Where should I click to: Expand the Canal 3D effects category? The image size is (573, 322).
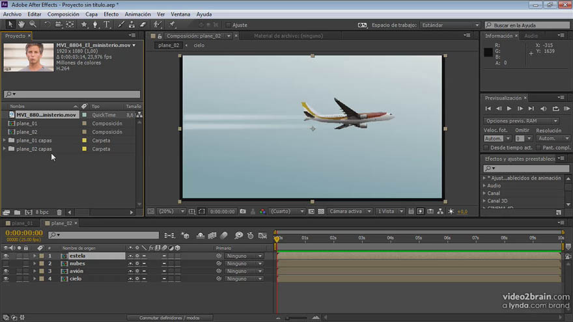pyautogui.click(x=484, y=201)
